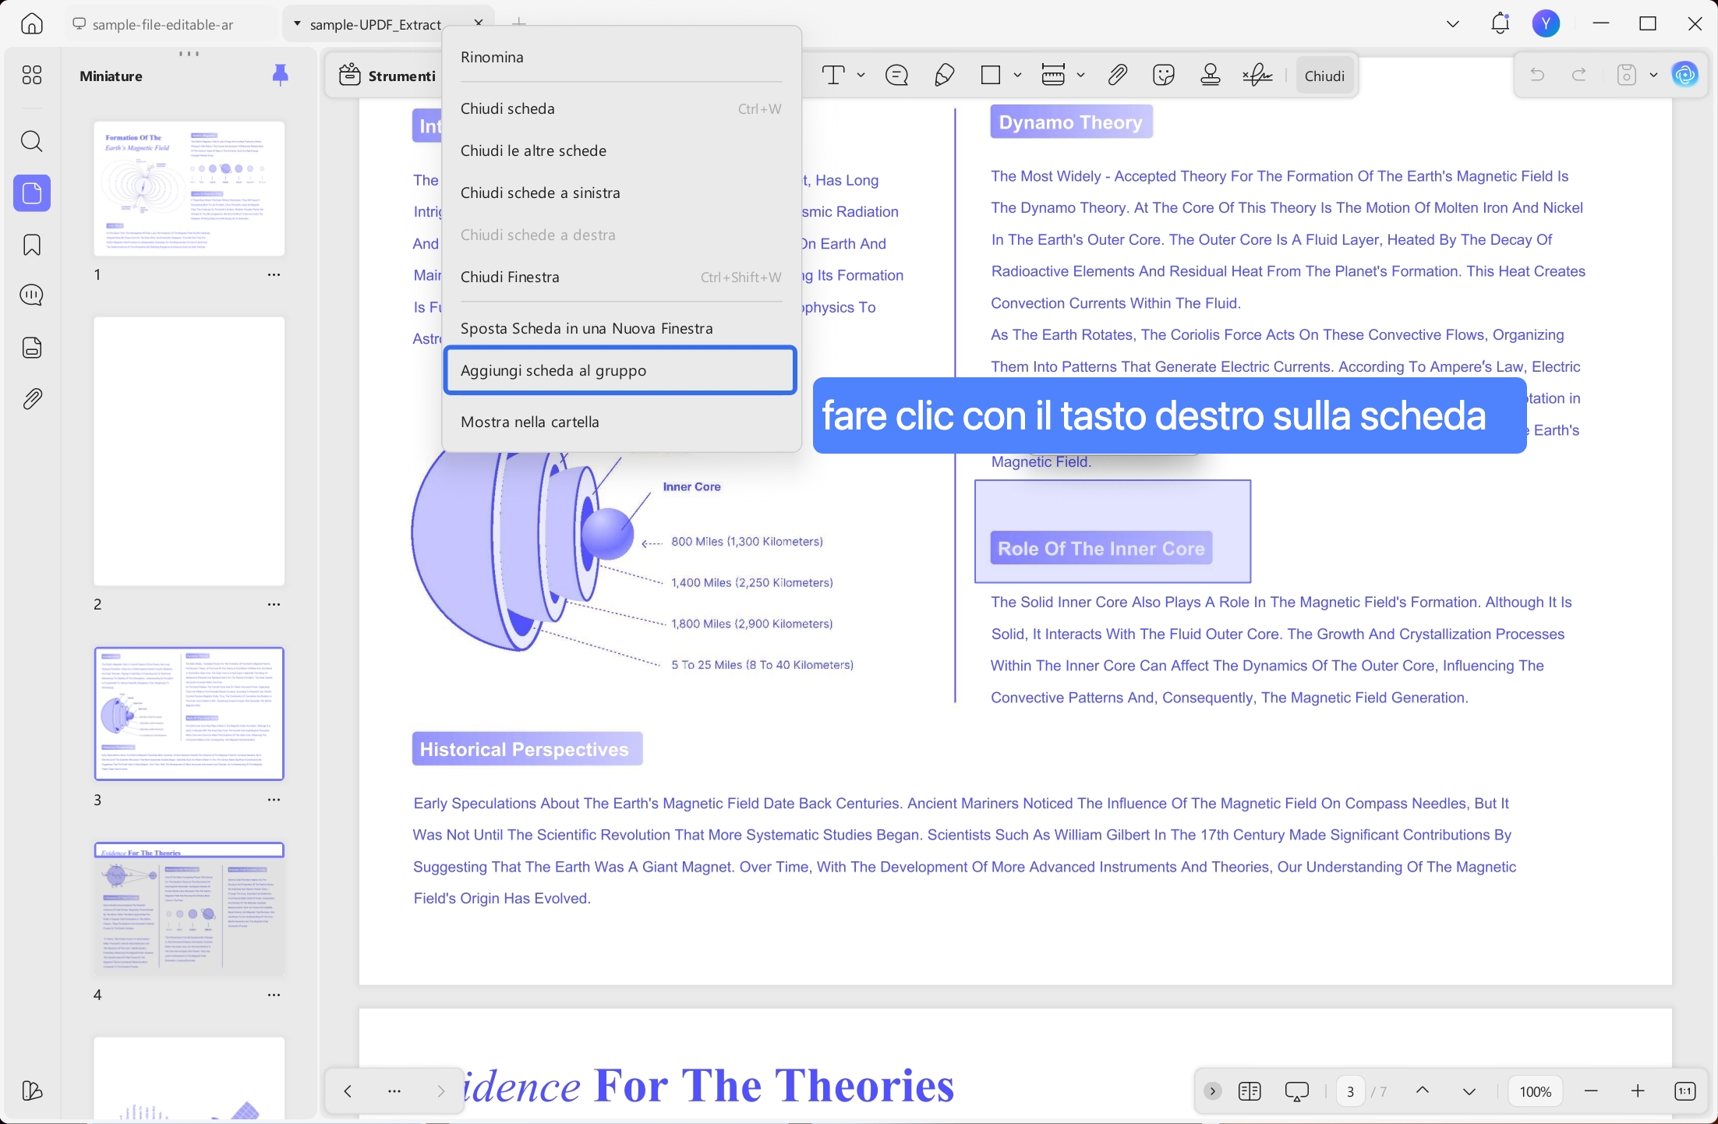
Task: Open the comments list sidebar icon
Action: click(32, 295)
